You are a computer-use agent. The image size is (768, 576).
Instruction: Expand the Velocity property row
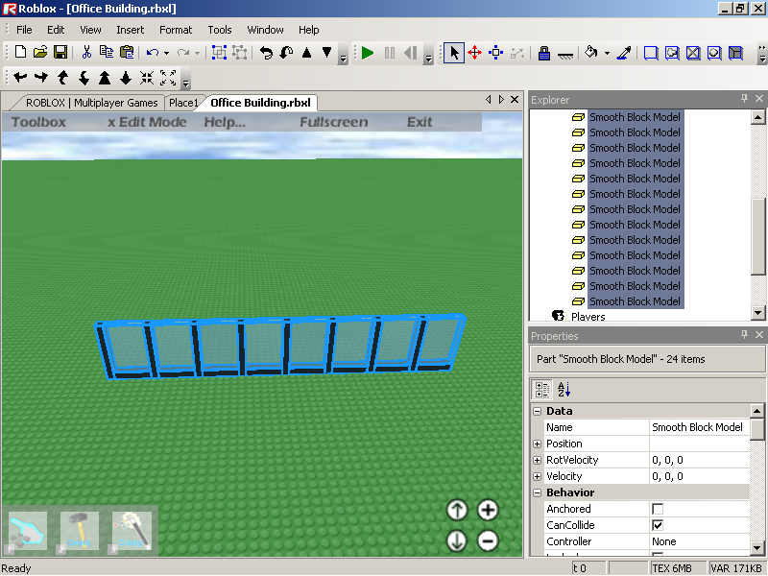[x=538, y=476]
